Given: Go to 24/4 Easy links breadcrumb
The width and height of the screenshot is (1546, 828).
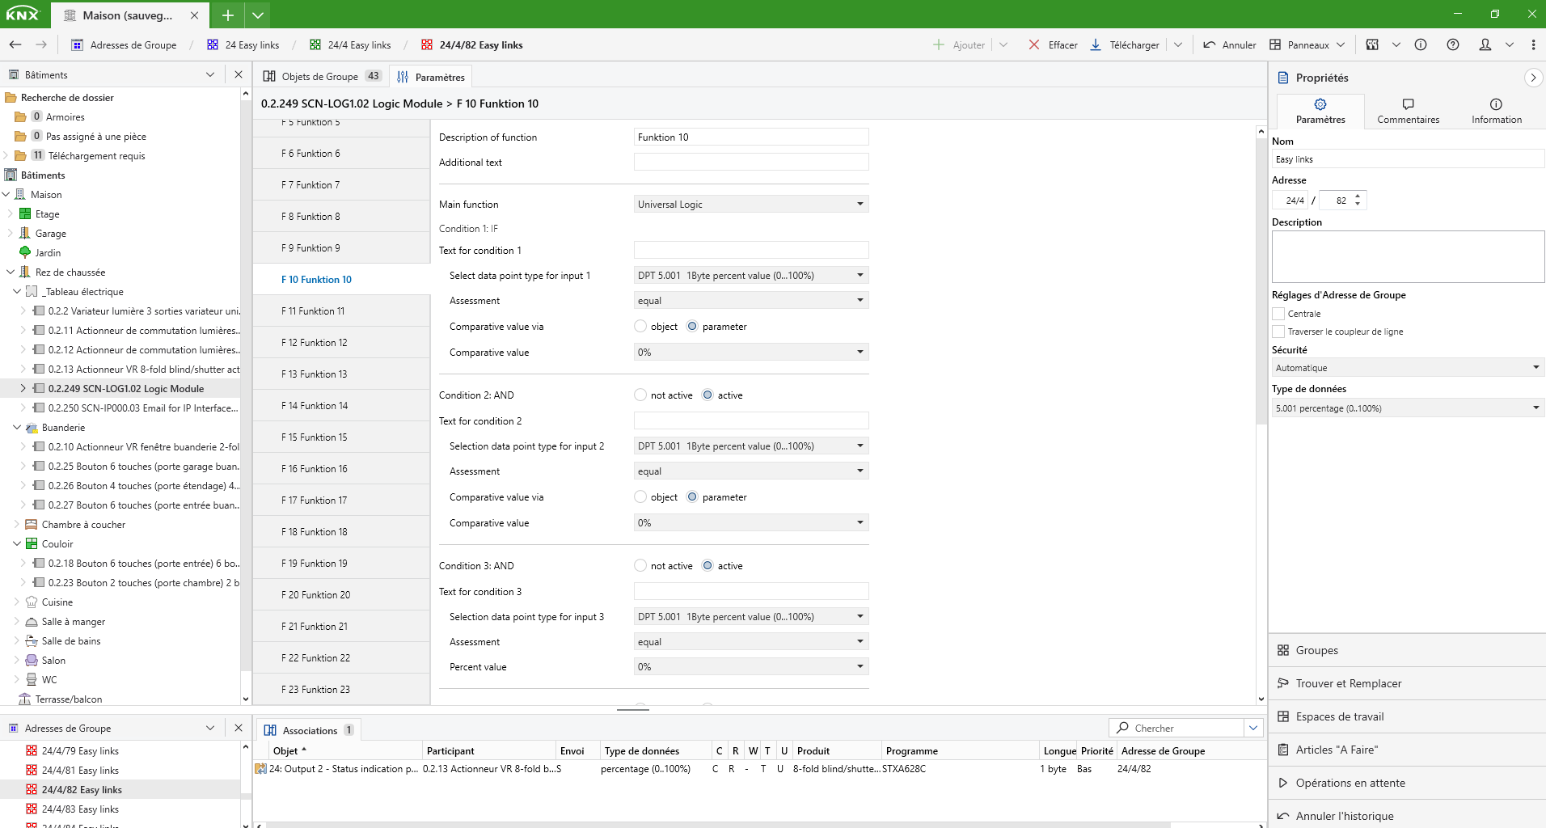Looking at the screenshot, I should click(x=350, y=45).
